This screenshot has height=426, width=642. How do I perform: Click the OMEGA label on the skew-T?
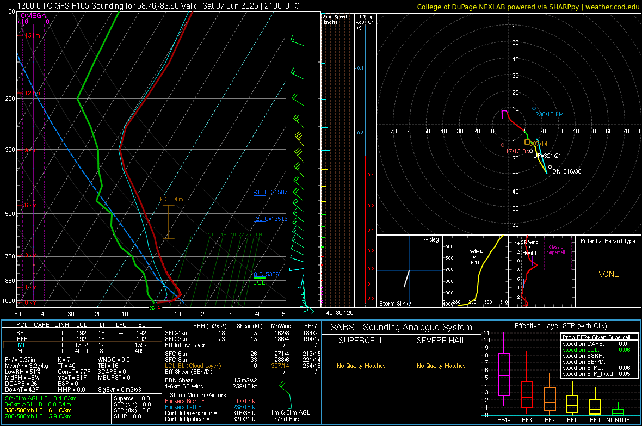34,16
